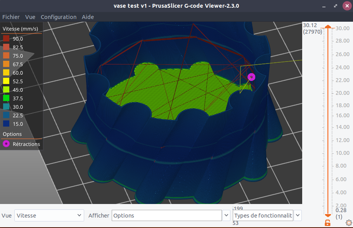Click the 10.00 tick on layer ruler
The width and height of the screenshot is (353, 228).
point(343,153)
